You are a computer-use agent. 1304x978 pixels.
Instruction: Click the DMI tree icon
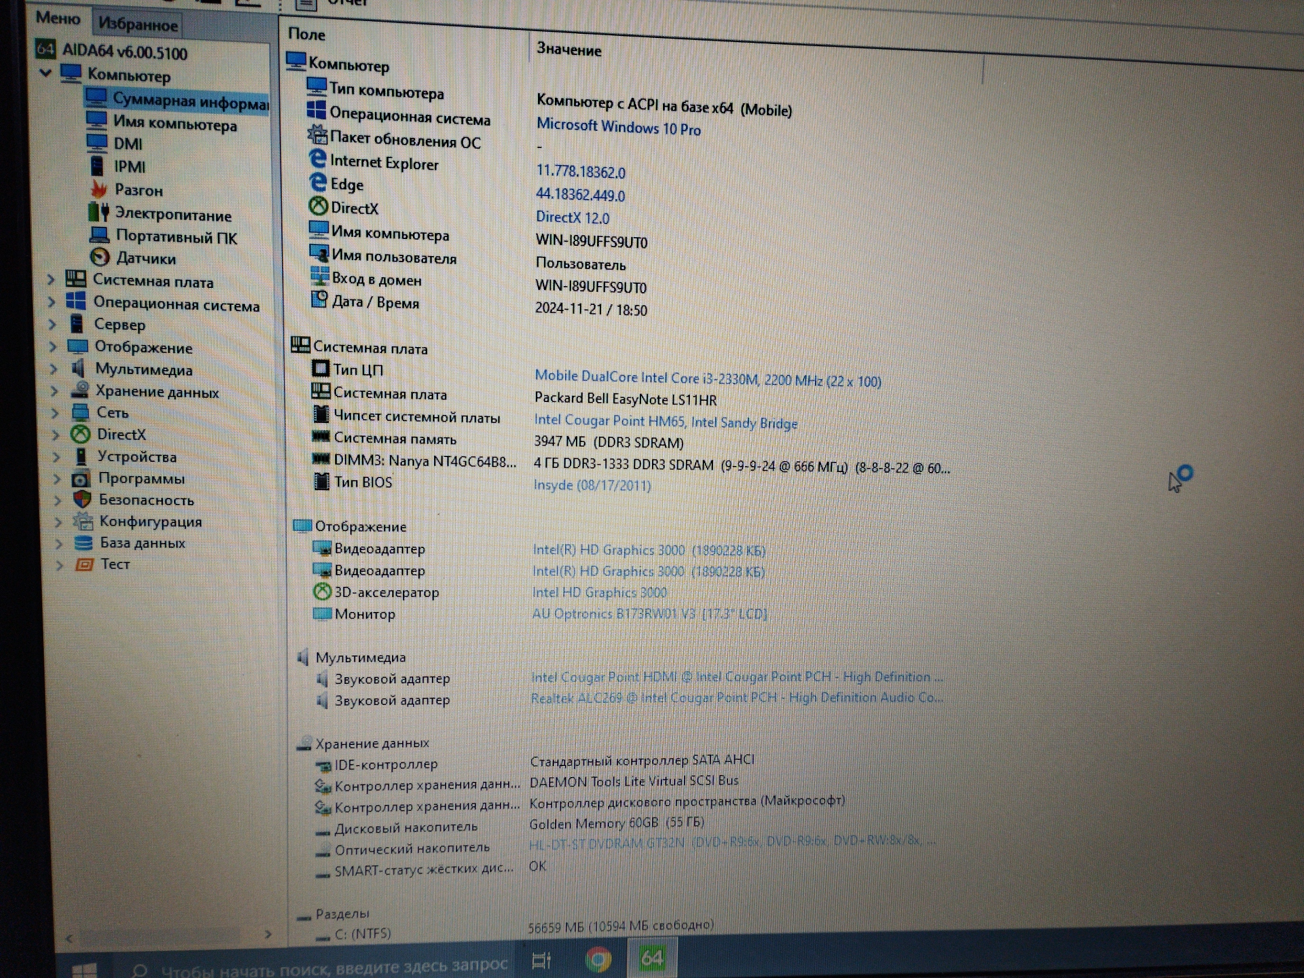pos(96,142)
